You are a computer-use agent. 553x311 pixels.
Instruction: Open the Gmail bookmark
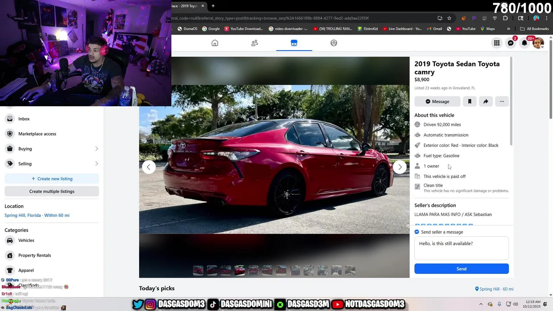434,29
